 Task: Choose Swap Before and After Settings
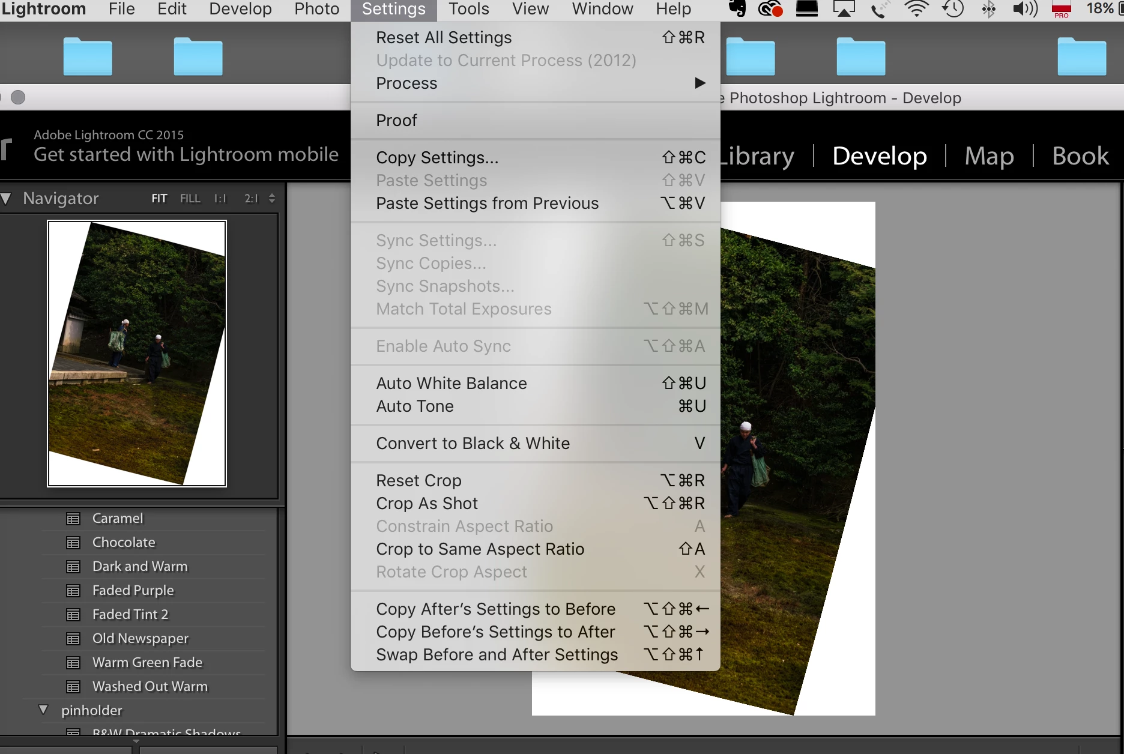(536, 655)
